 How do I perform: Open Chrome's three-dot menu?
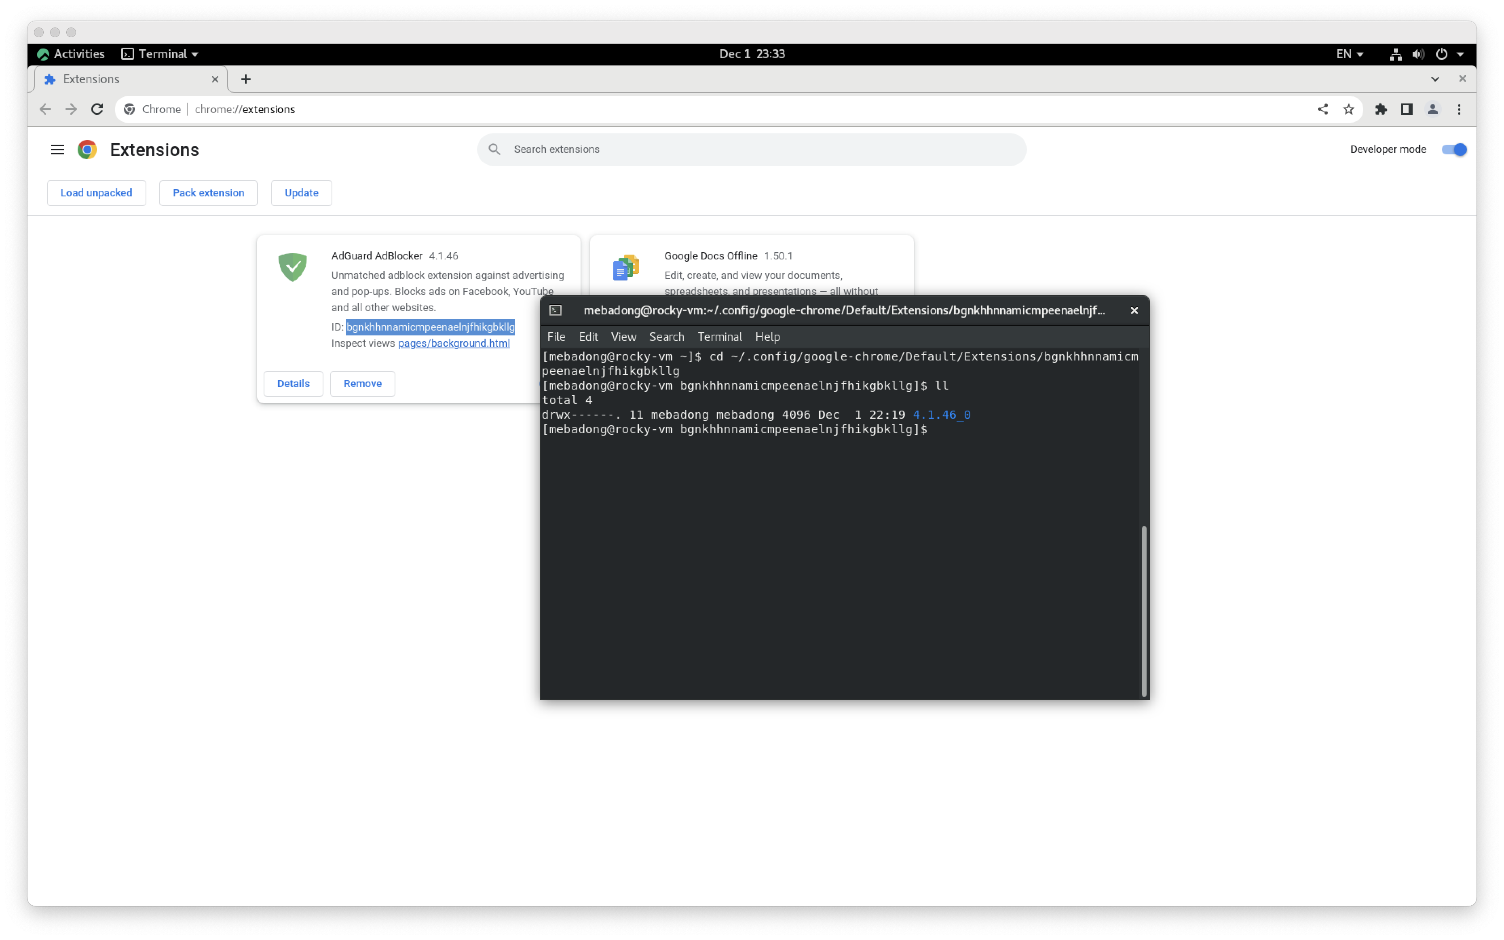tap(1459, 110)
